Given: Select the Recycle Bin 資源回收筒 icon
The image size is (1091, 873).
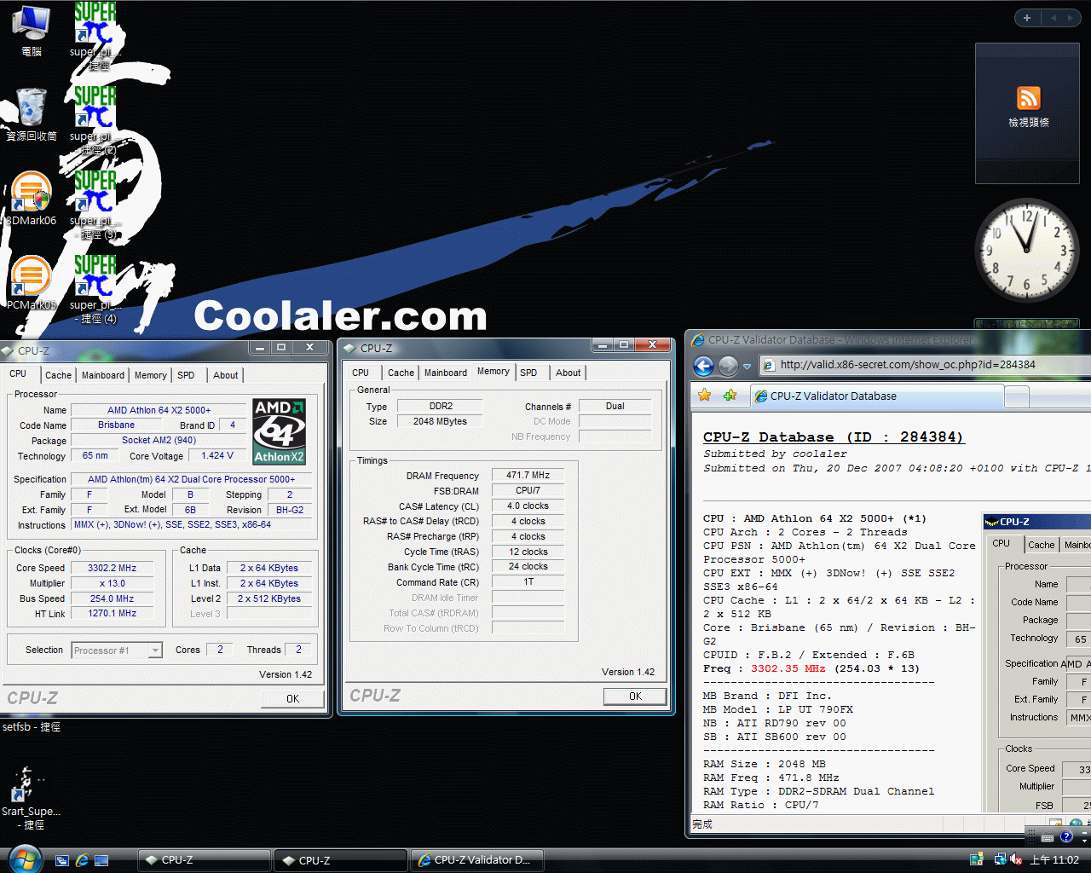Looking at the screenshot, I should [x=32, y=113].
